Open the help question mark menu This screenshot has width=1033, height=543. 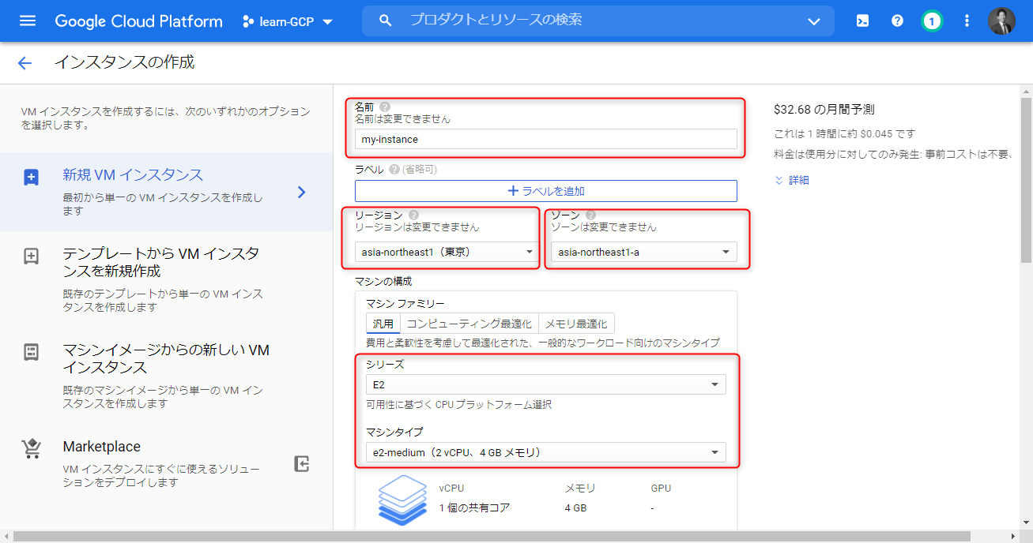tap(897, 21)
